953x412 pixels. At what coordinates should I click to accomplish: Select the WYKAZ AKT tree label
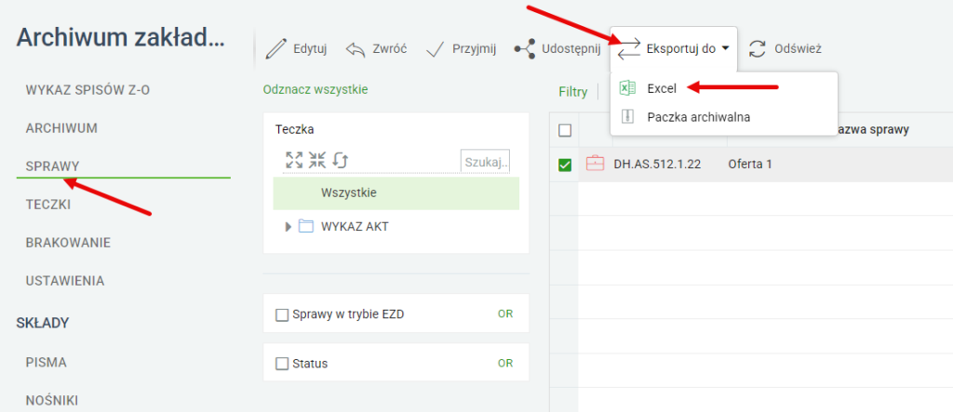click(x=355, y=227)
